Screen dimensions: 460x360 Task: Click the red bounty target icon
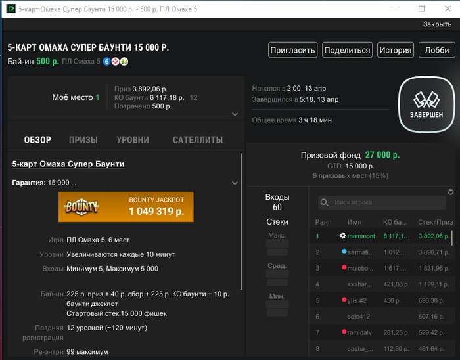(x=115, y=62)
